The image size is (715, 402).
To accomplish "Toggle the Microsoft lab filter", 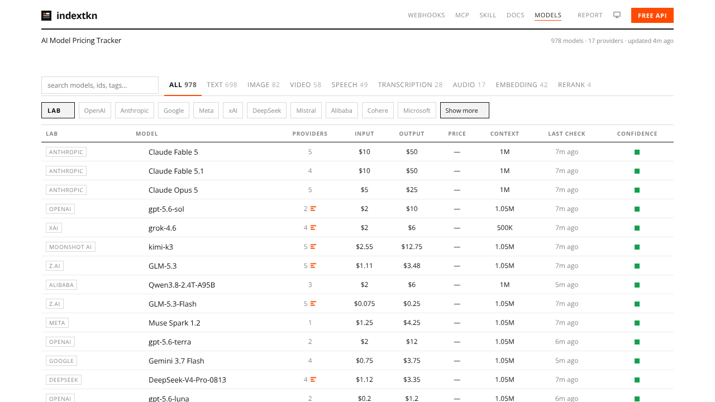I will pos(417,111).
